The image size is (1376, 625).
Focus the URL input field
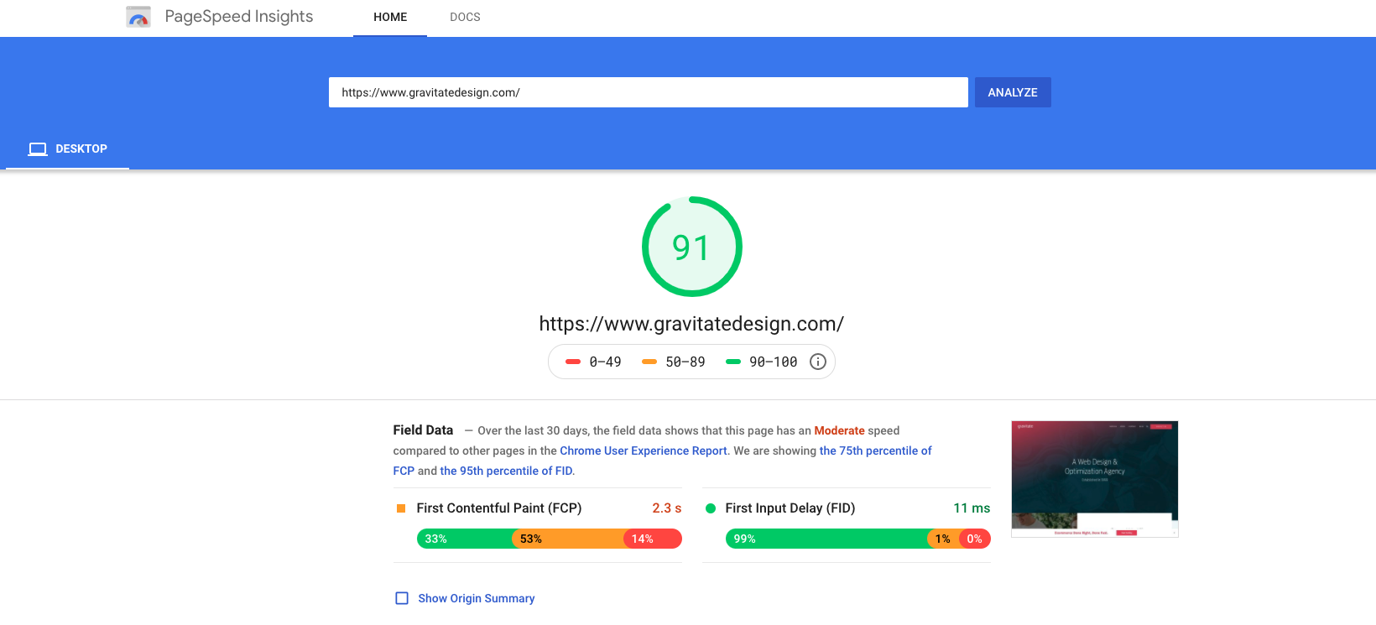[649, 92]
